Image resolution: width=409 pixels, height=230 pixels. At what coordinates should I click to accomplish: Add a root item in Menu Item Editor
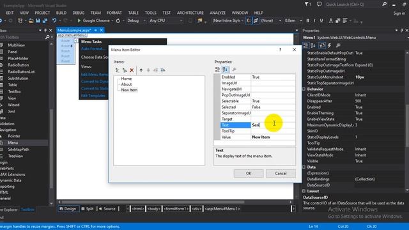click(118, 70)
